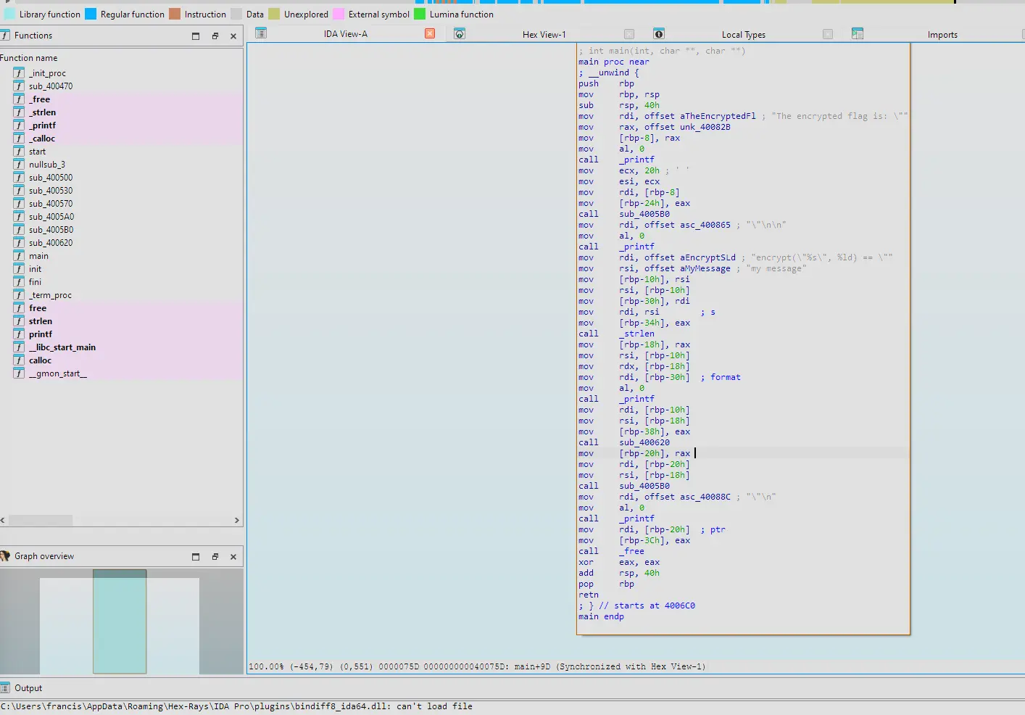Select sub_400620 in the functions list
This screenshot has height=715, width=1025.
pos(51,243)
